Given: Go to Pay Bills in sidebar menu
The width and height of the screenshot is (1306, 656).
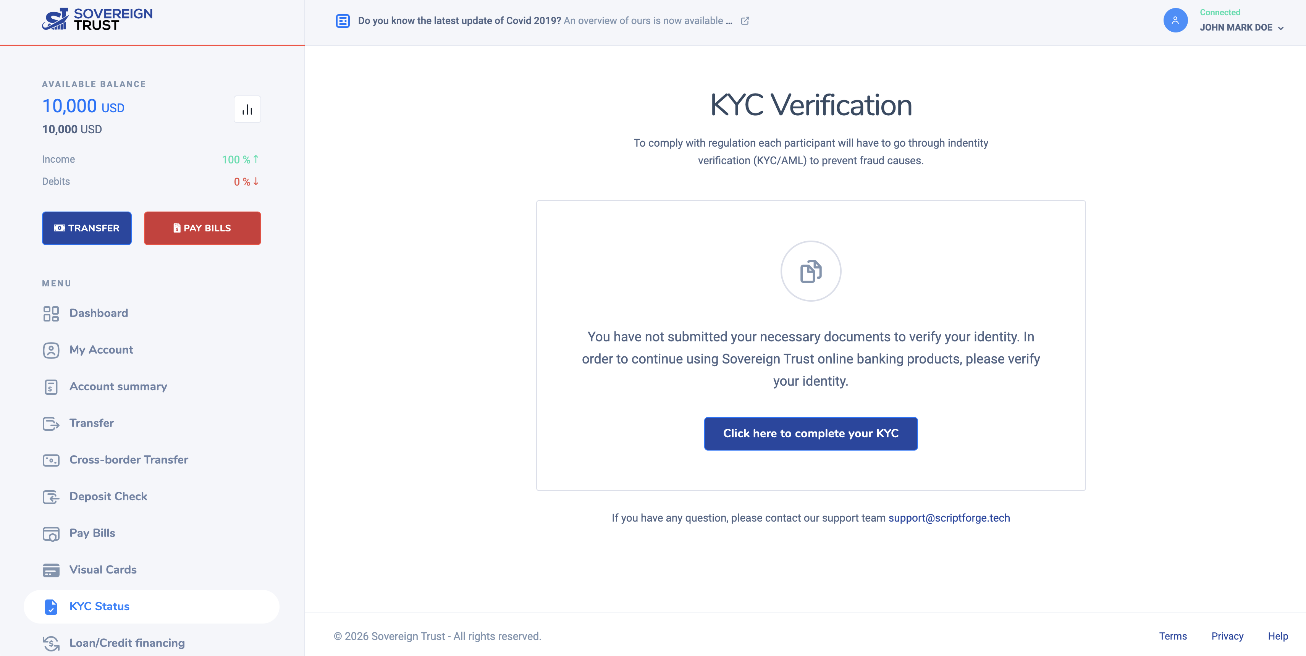Looking at the screenshot, I should coord(92,533).
